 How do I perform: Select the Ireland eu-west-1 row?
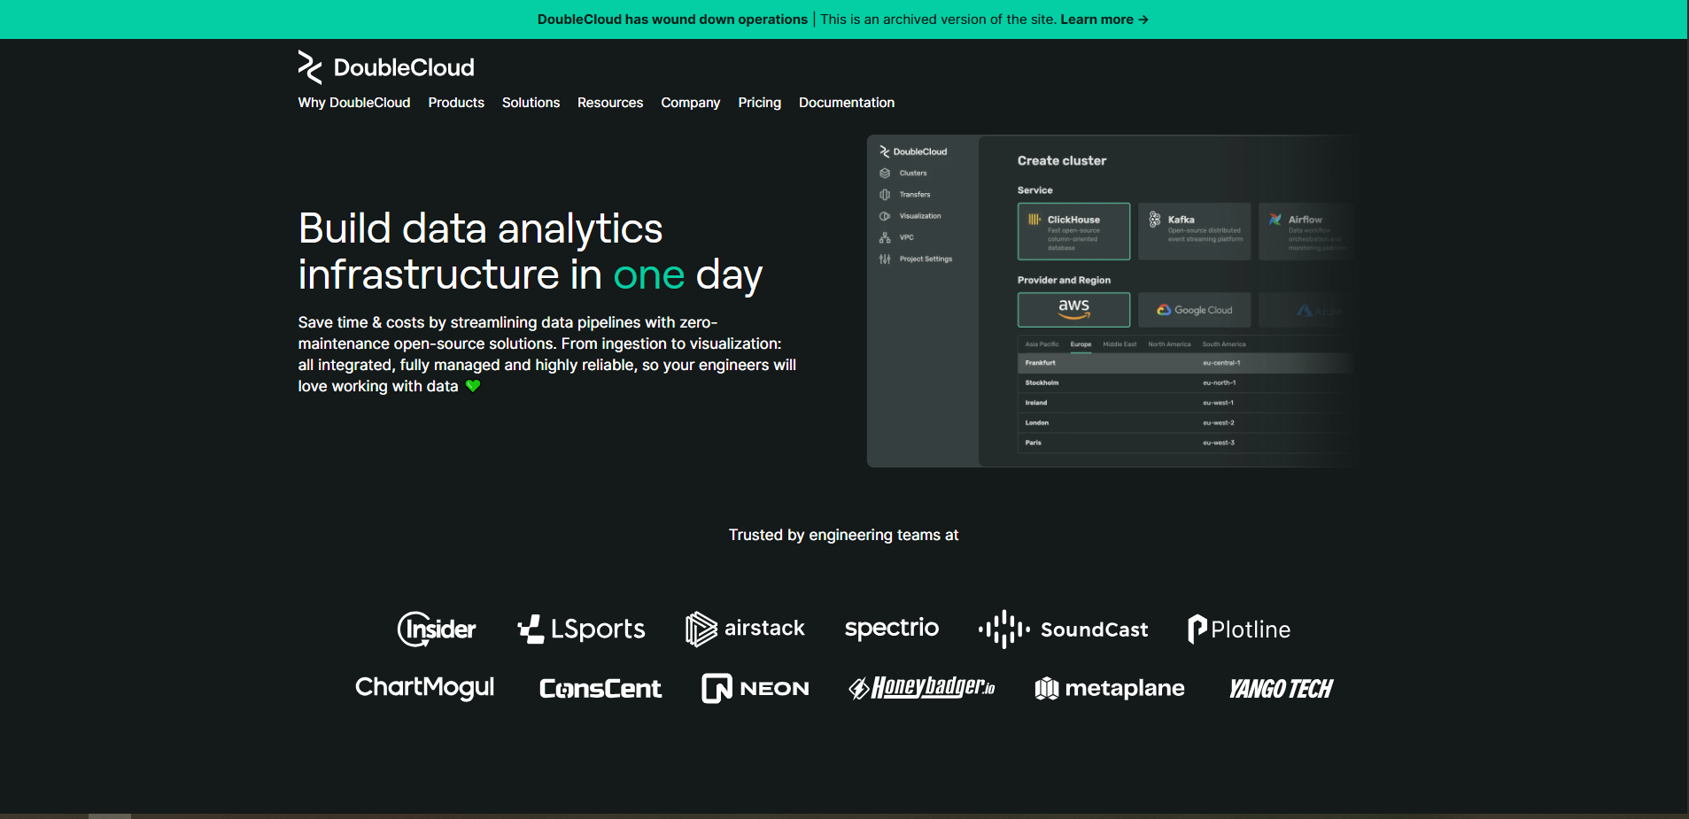tap(1185, 403)
